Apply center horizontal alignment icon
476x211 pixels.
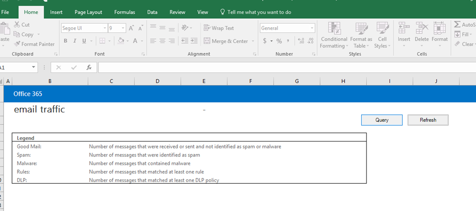point(162,41)
